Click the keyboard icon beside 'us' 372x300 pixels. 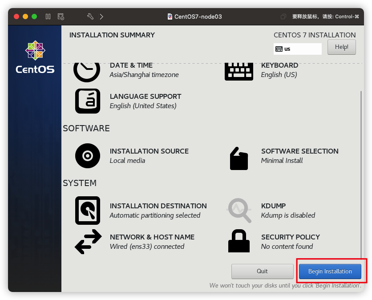point(279,49)
